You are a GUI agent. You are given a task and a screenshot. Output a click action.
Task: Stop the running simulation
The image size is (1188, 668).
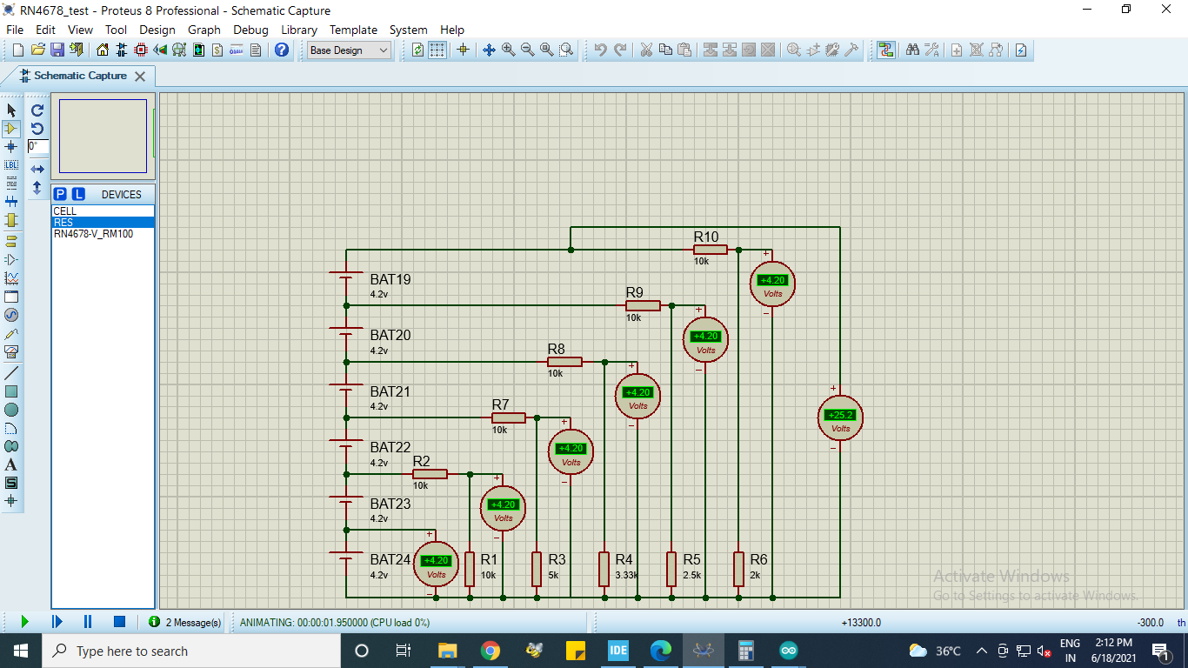[120, 621]
